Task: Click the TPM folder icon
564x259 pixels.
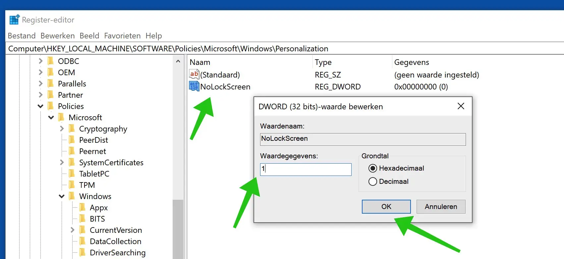Action: pos(72,185)
